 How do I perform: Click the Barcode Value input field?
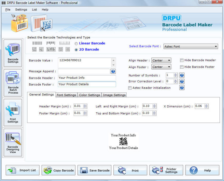pos(84,62)
